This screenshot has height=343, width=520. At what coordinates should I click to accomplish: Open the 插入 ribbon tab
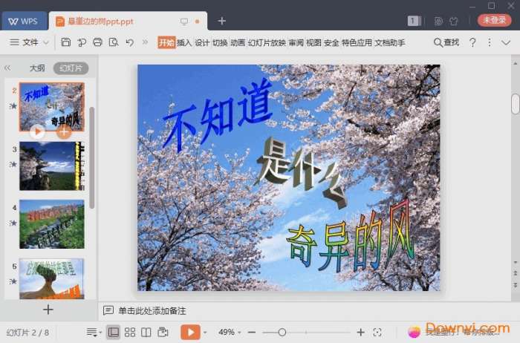tap(184, 42)
